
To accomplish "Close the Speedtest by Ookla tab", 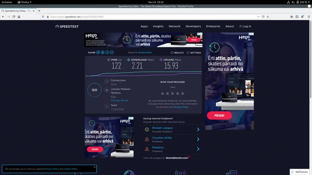I will 33,11.
